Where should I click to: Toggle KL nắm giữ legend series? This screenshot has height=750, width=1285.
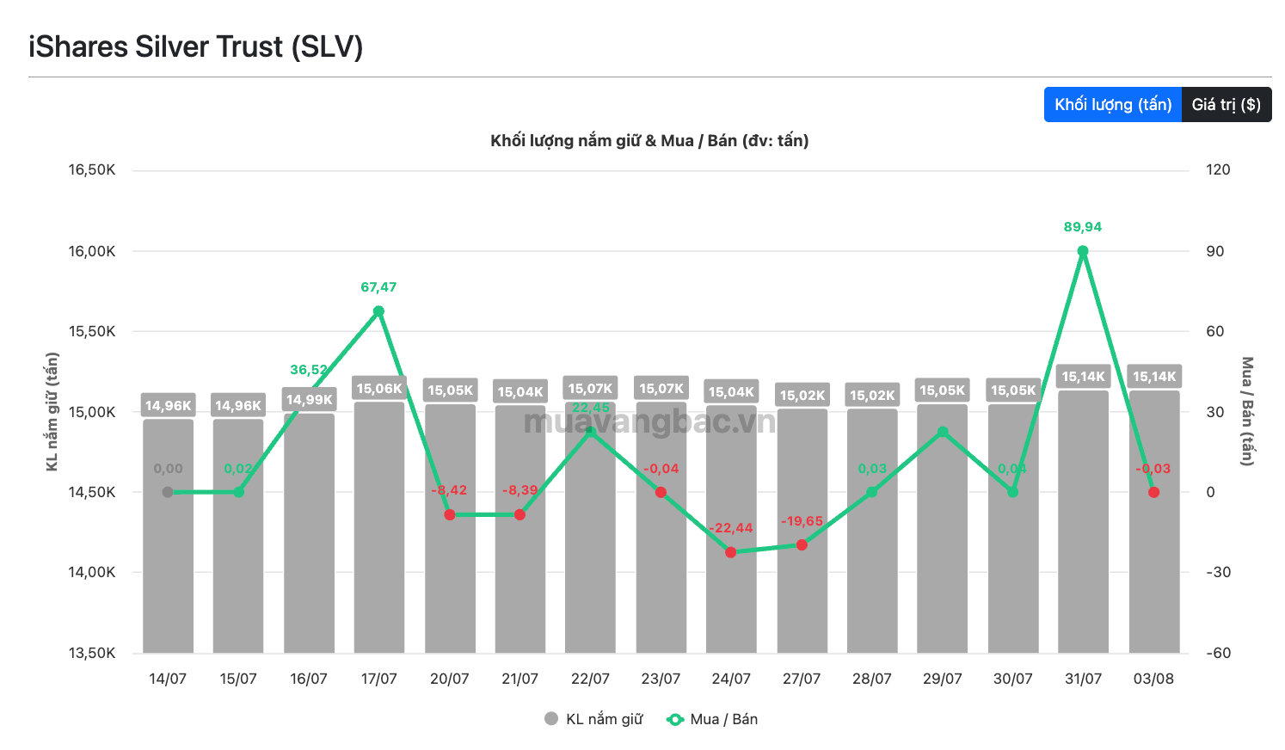coord(593,719)
